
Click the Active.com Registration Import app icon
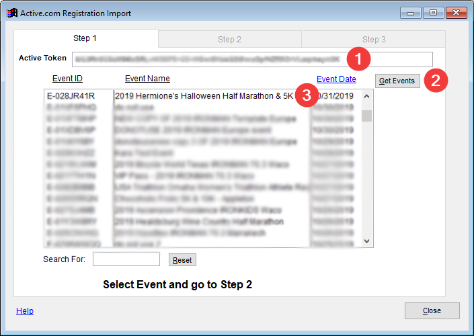pyautogui.click(x=12, y=13)
